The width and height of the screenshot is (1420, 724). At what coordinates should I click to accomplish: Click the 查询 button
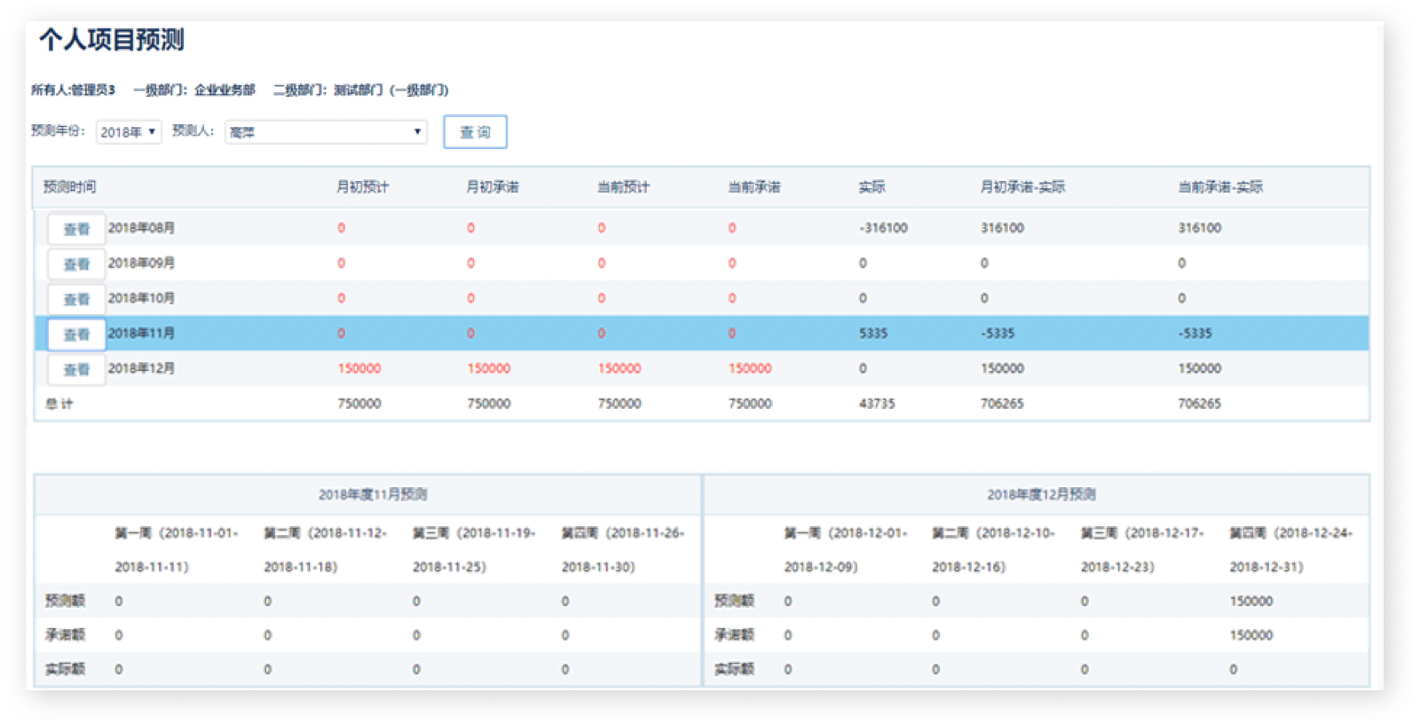[475, 132]
